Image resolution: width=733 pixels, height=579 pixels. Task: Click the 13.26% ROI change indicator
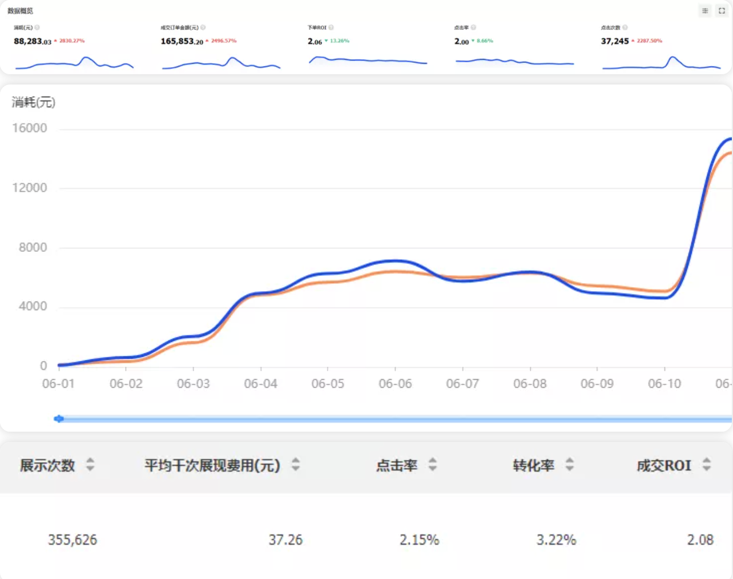(337, 41)
